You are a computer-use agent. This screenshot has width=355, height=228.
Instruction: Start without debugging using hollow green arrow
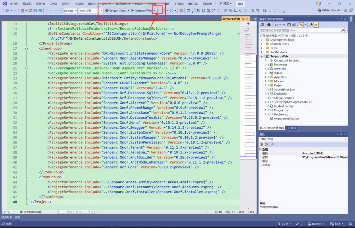coord(158,11)
